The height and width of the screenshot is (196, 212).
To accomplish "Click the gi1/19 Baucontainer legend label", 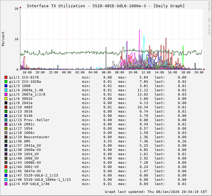I will (x=29, y=137).
